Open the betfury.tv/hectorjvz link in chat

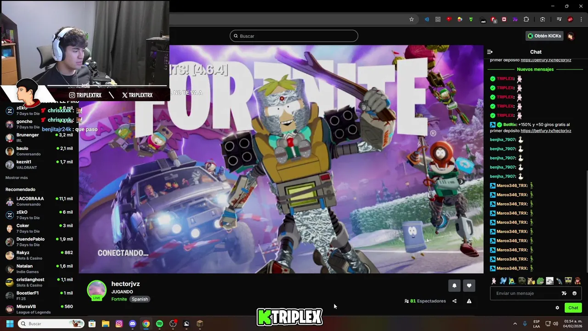(546, 131)
